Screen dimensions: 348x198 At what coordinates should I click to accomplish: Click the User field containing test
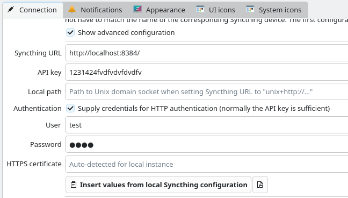pos(206,125)
